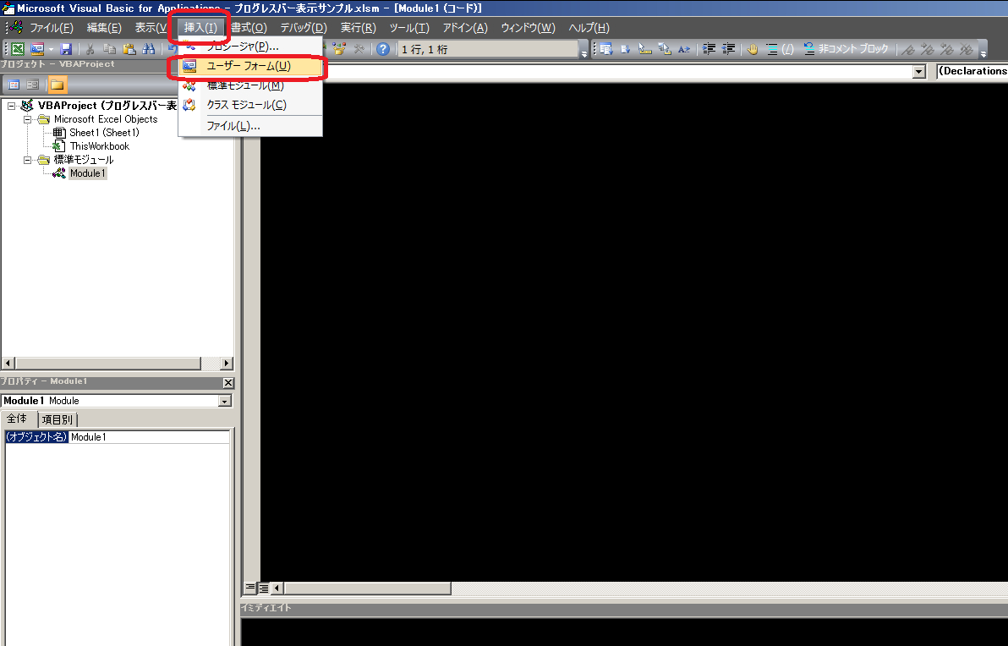Click 非コメント ブロック button
The width and height of the screenshot is (1008, 646).
coord(846,49)
